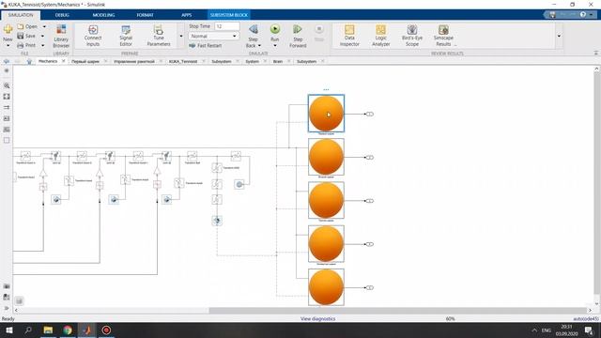Toggle Fast Restart
Screen dimensions: 601x338
pos(206,45)
